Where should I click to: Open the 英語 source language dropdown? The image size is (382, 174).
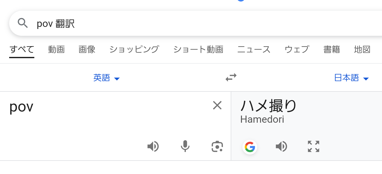coord(106,78)
